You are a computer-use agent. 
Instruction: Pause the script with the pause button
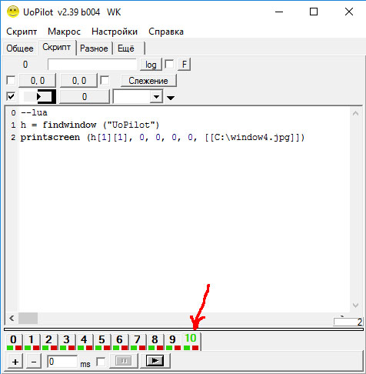124,361
